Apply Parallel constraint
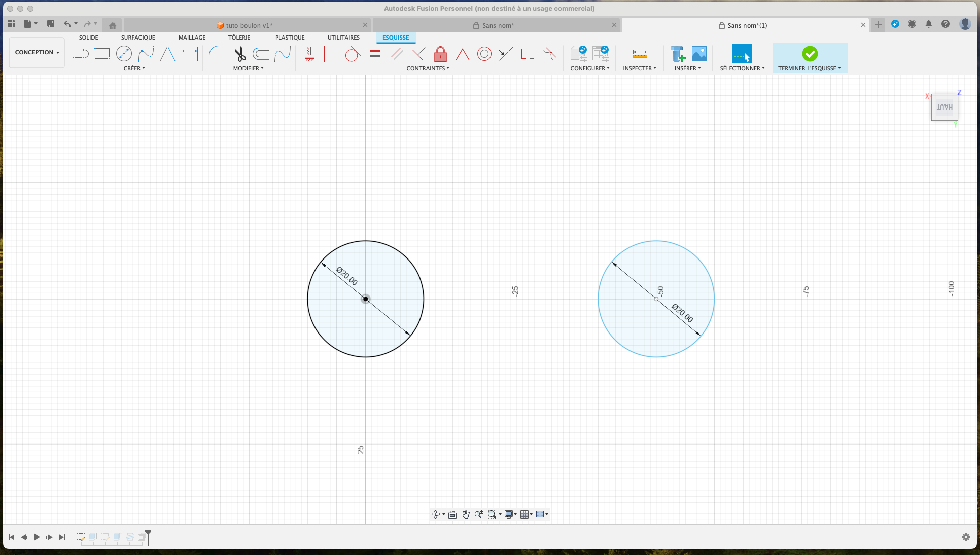 coord(397,54)
